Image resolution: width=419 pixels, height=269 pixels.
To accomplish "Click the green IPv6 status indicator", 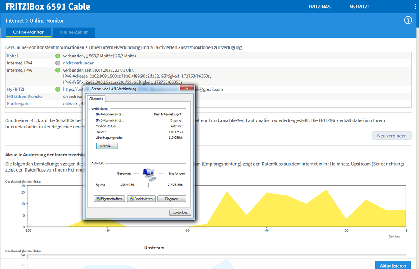I will [58, 70].
